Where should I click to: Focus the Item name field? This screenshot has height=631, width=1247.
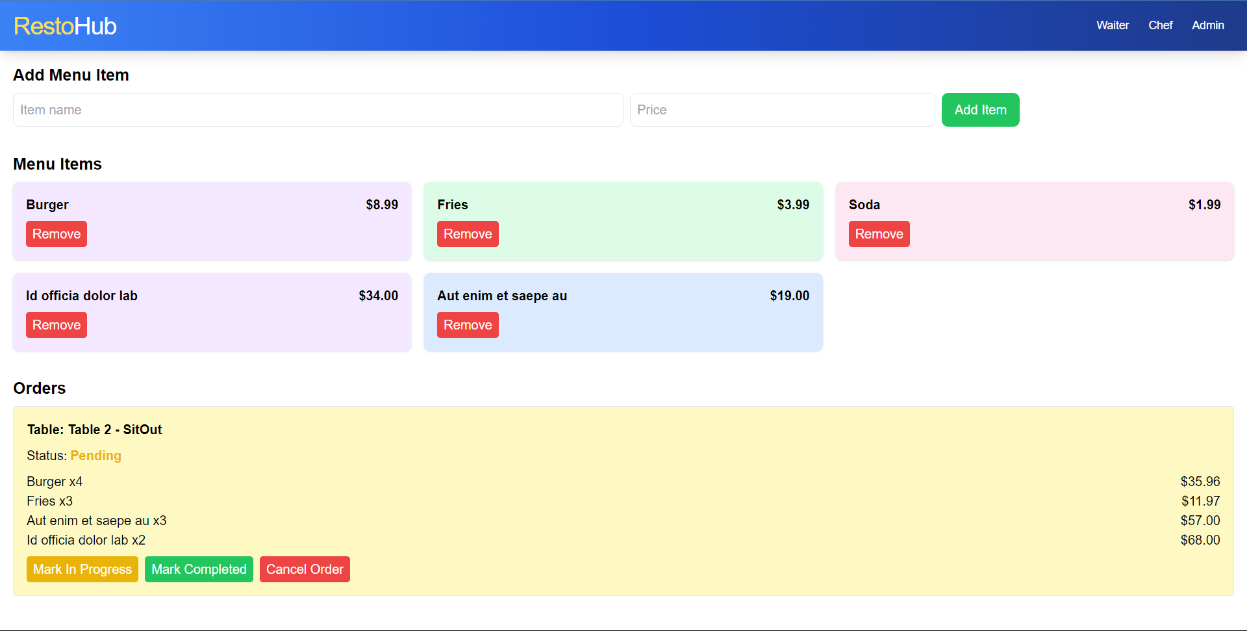[318, 110]
